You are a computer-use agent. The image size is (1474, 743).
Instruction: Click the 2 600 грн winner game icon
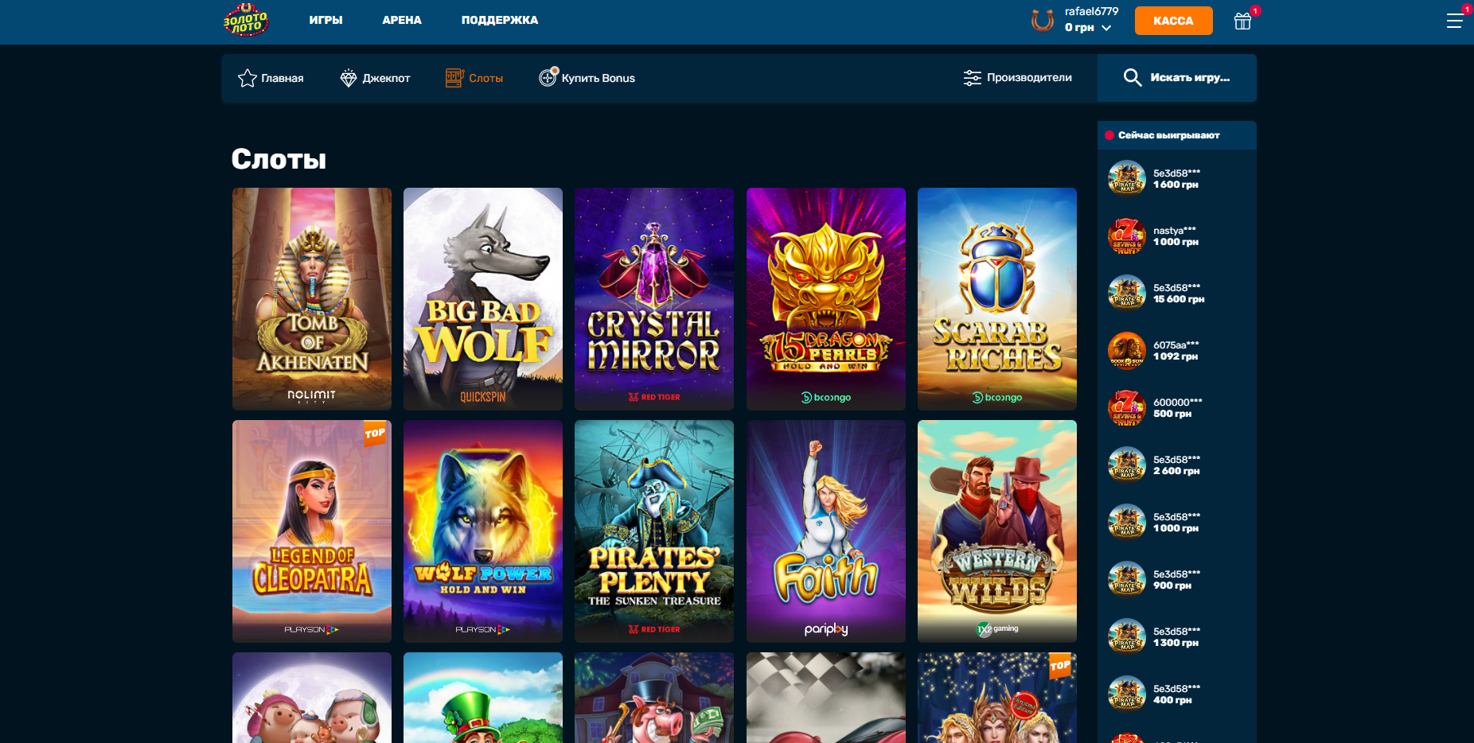(x=1127, y=465)
